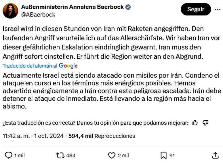Click the 2 mil likes count
Screen dimensions: 223x163
point(123,156)
